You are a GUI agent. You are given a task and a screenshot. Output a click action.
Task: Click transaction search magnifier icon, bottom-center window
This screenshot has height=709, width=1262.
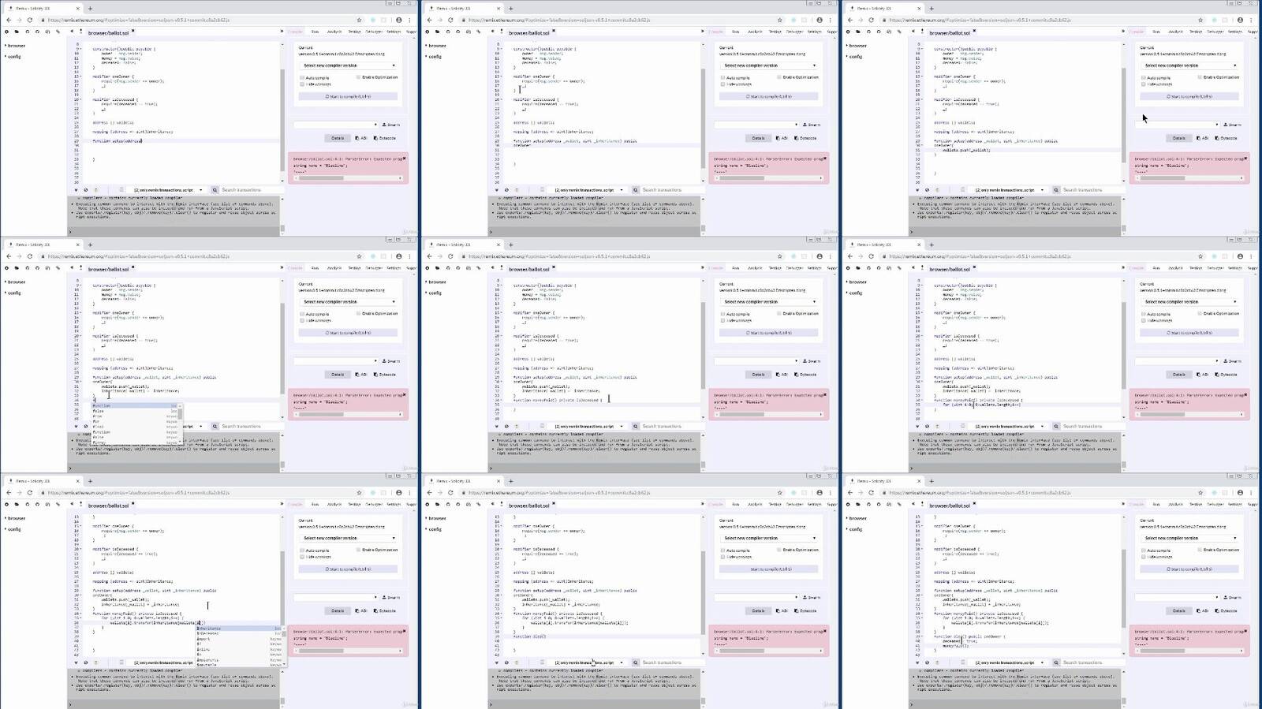(636, 662)
